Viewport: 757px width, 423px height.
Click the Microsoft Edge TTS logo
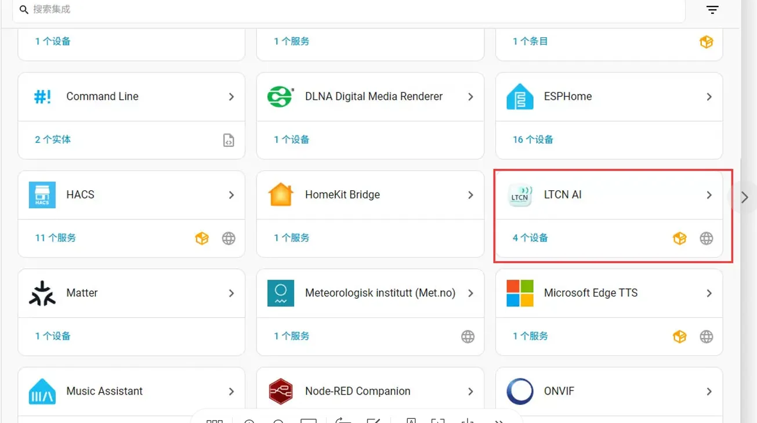point(520,293)
